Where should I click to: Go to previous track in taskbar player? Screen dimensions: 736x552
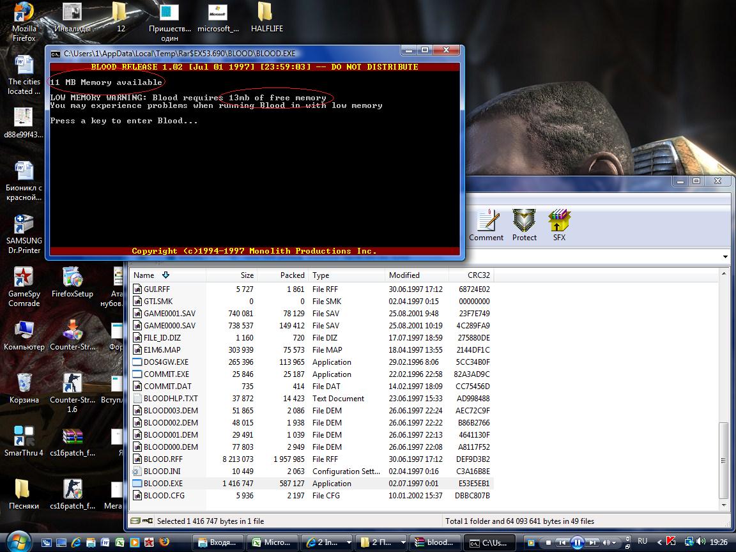(562, 542)
